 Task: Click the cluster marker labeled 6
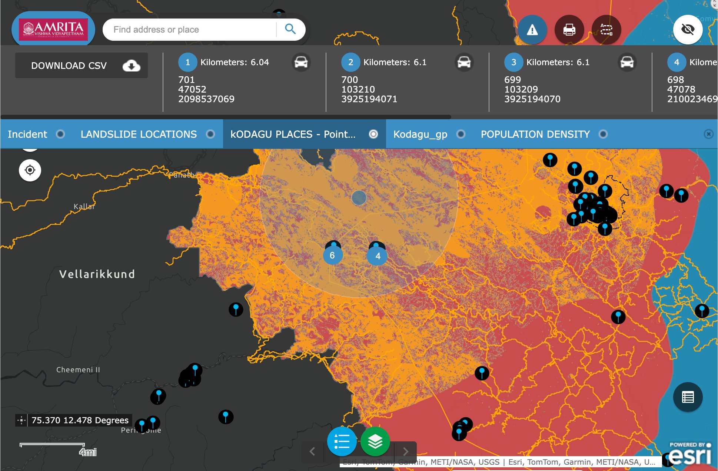coord(332,255)
